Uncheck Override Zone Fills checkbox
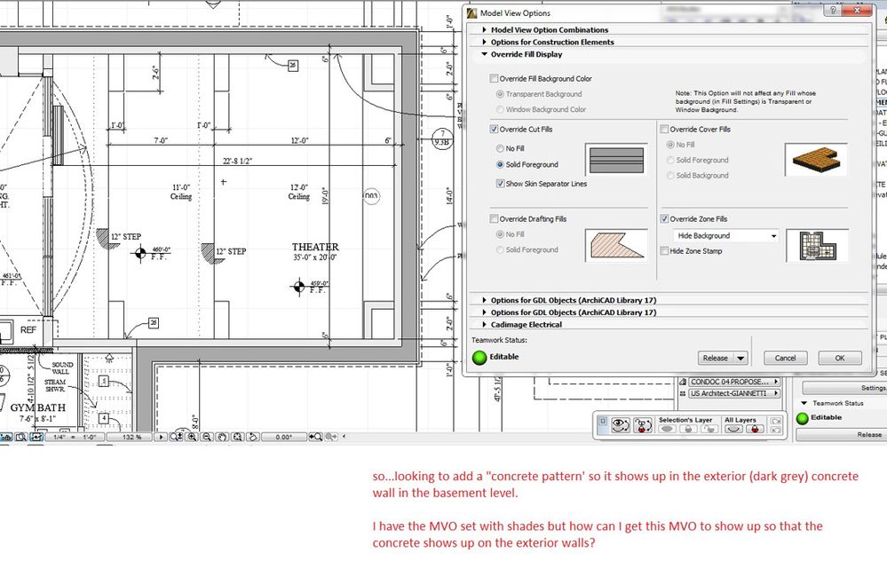The image size is (887, 577). [665, 218]
